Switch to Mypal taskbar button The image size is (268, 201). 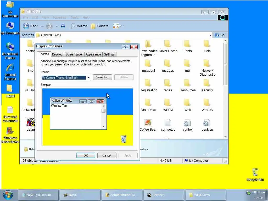click(x=80, y=195)
